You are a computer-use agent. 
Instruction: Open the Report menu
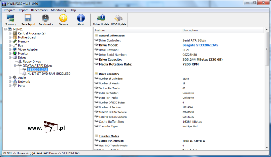[23, 10]
